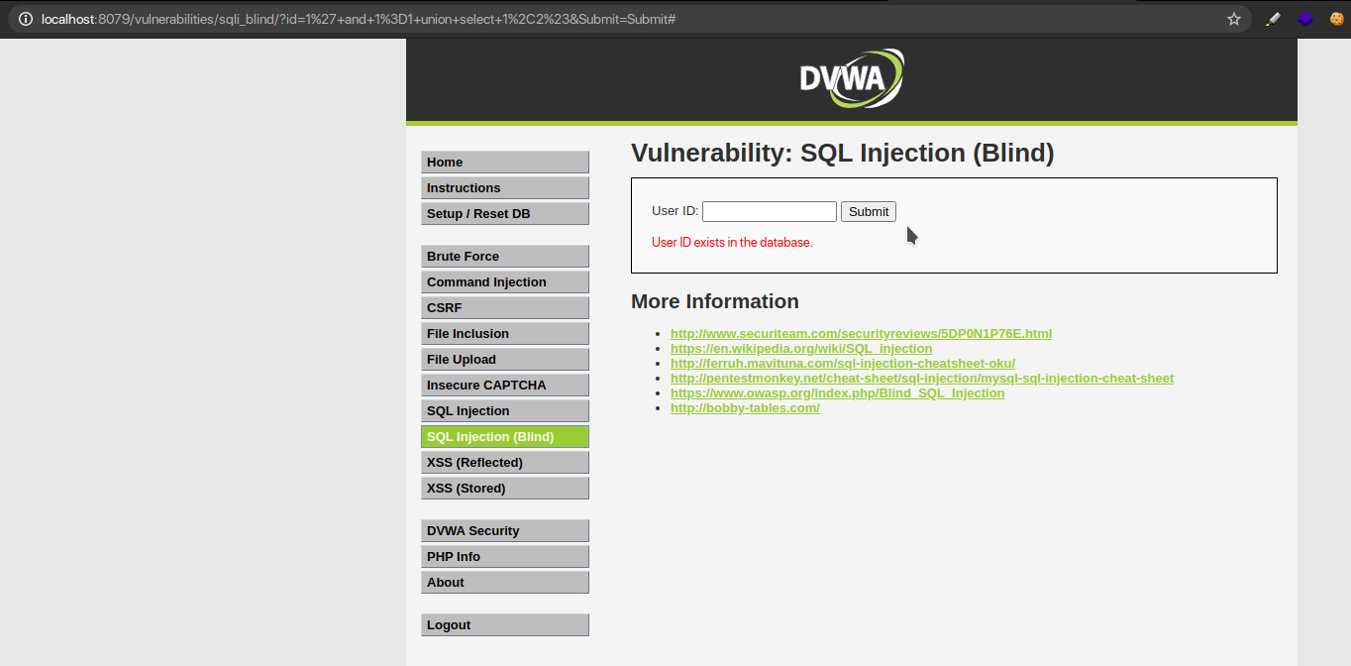Open pentestmonkey mysql cheat sheet link
The height and width of the screenshot is (666, 1351).
[x=922, y=379]
